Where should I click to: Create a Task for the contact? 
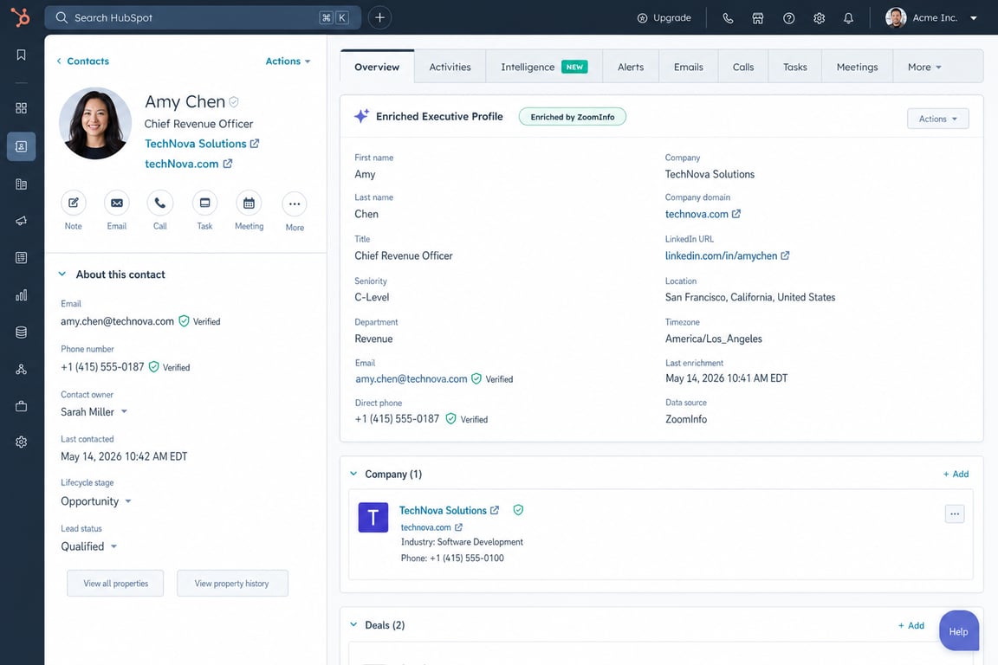[205, 203]
